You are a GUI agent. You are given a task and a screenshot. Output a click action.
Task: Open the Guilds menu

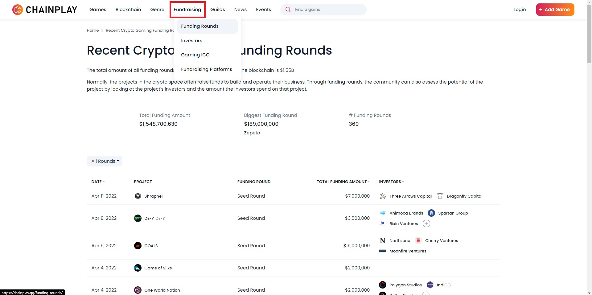218,10
